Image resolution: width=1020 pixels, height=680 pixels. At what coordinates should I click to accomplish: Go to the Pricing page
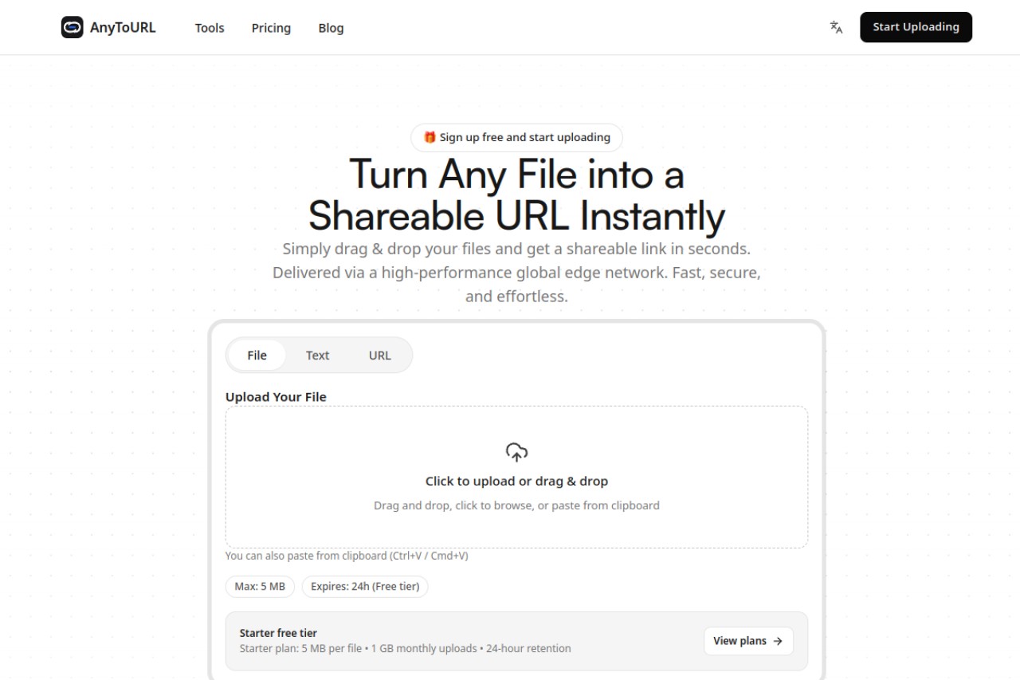(x=271, y=28)
